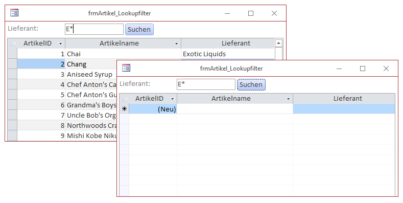Click the row selector for the Chang record
Screen dimensions: 403x203
[12, 64]
